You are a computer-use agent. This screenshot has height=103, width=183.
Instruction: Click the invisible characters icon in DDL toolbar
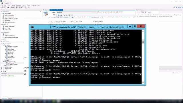point(69,15)
